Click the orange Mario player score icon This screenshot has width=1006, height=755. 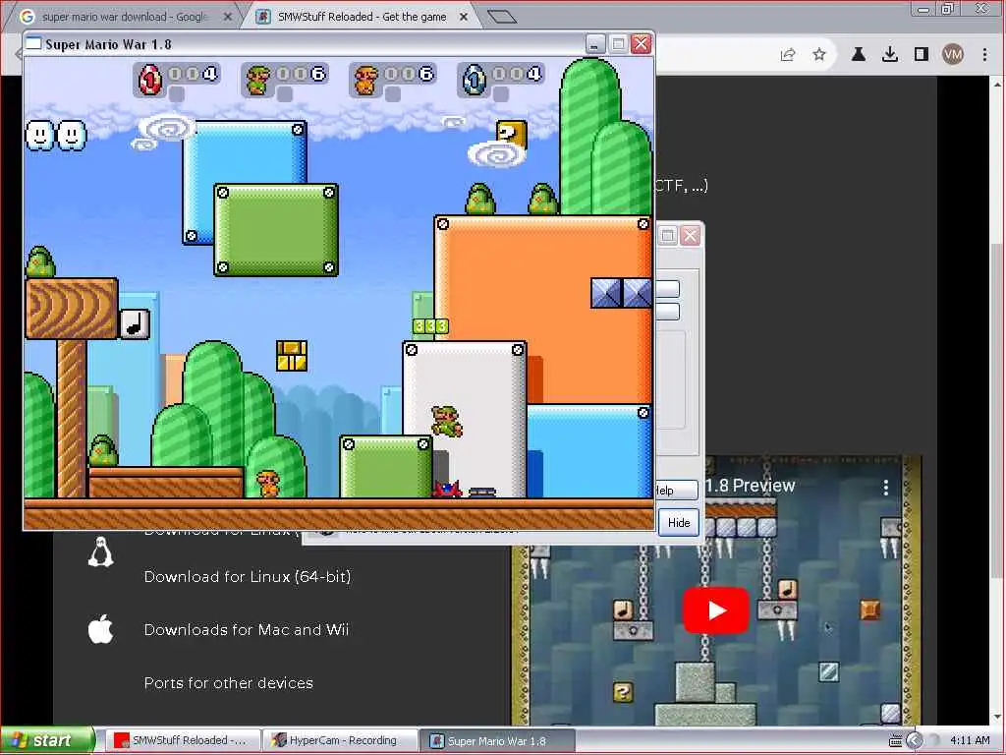[x=365, y=80]
